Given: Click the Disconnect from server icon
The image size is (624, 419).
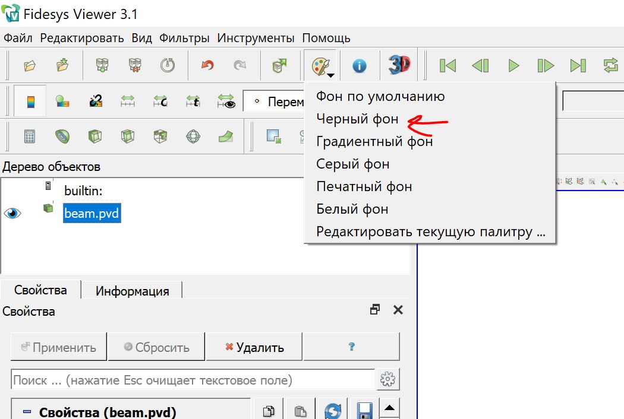Looking at the screenshot, I should [135, 65].
